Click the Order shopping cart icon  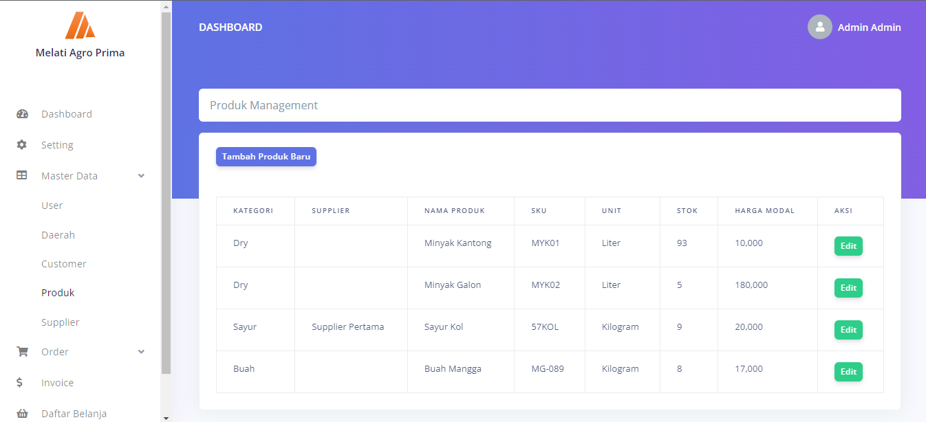click(x=22, y=352)
